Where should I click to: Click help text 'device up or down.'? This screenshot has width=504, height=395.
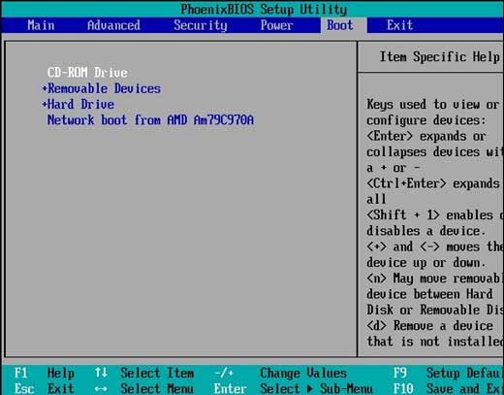click(x=425, y=263)
